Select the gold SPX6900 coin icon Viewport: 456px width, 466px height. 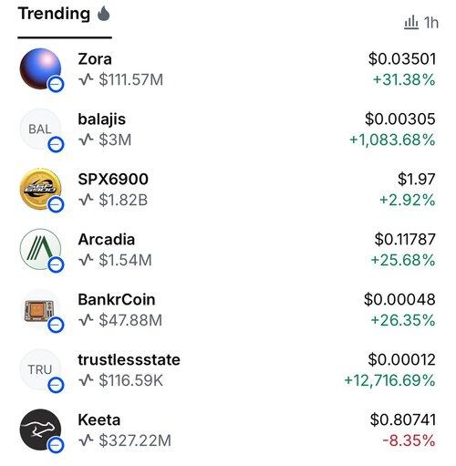click(40, 189)
